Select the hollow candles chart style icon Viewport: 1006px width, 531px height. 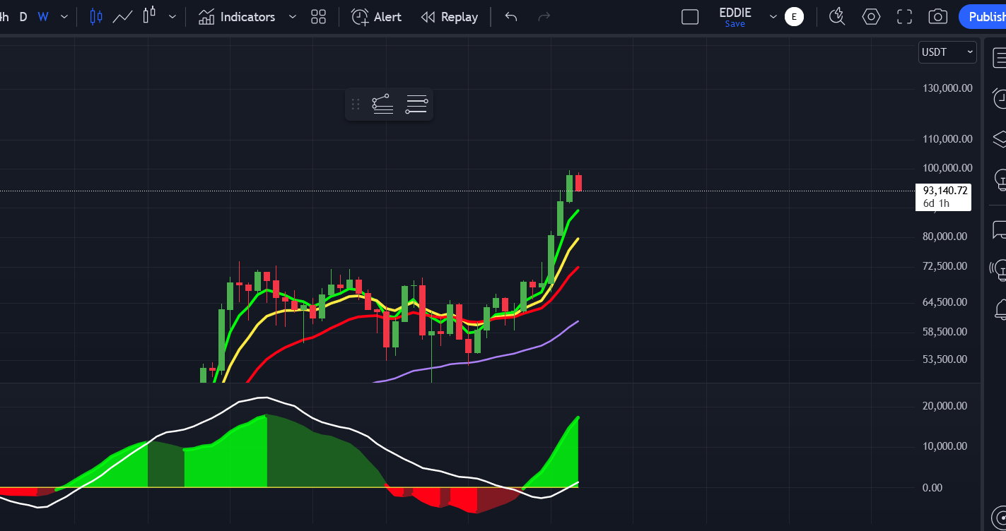[148, 16]
